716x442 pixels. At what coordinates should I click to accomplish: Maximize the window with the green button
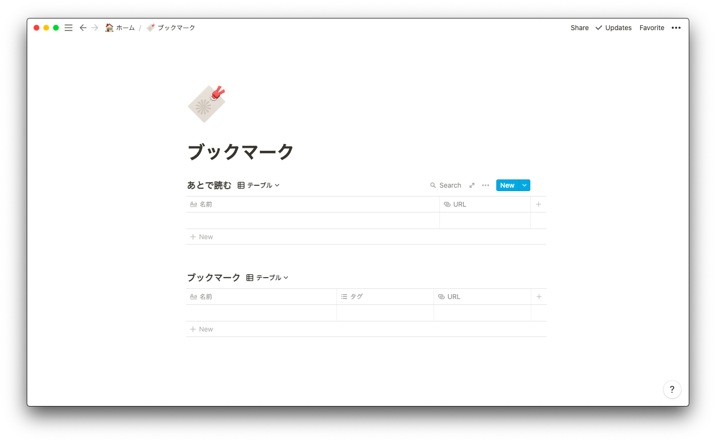[x=56, y=28]
